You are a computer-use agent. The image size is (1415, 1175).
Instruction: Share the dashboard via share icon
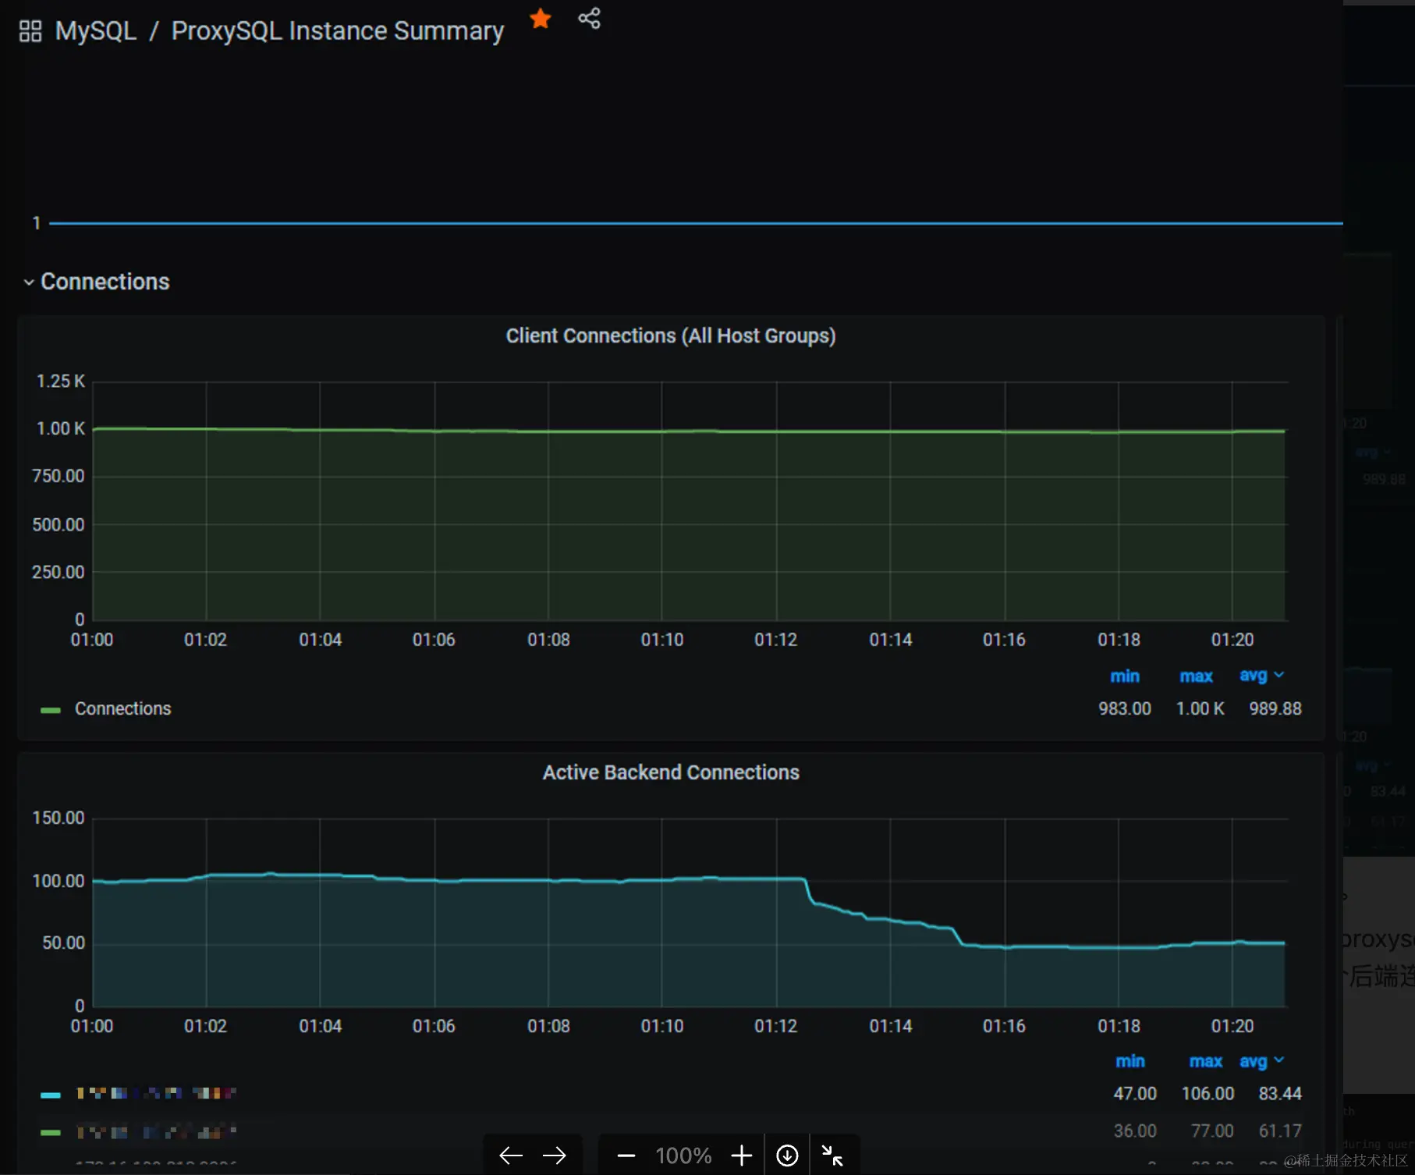point(590,19)
